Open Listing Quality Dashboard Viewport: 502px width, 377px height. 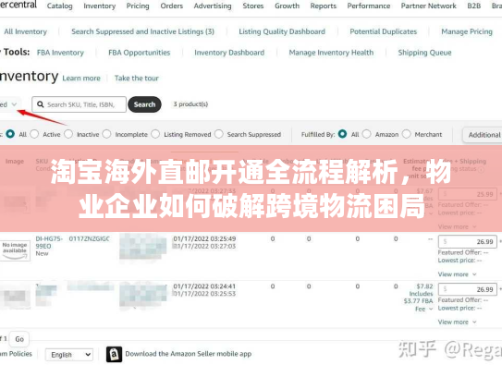click(x=282, y=31)
